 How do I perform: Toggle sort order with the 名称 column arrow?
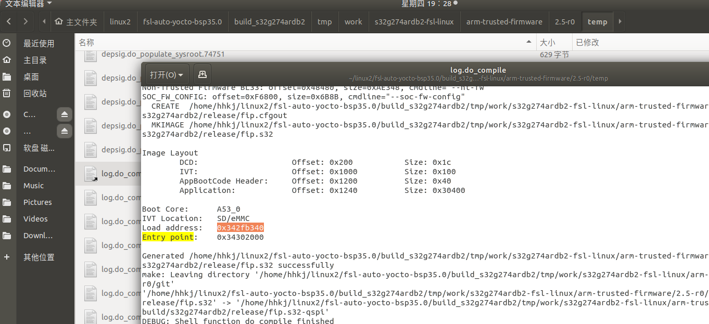click(528, 42)
